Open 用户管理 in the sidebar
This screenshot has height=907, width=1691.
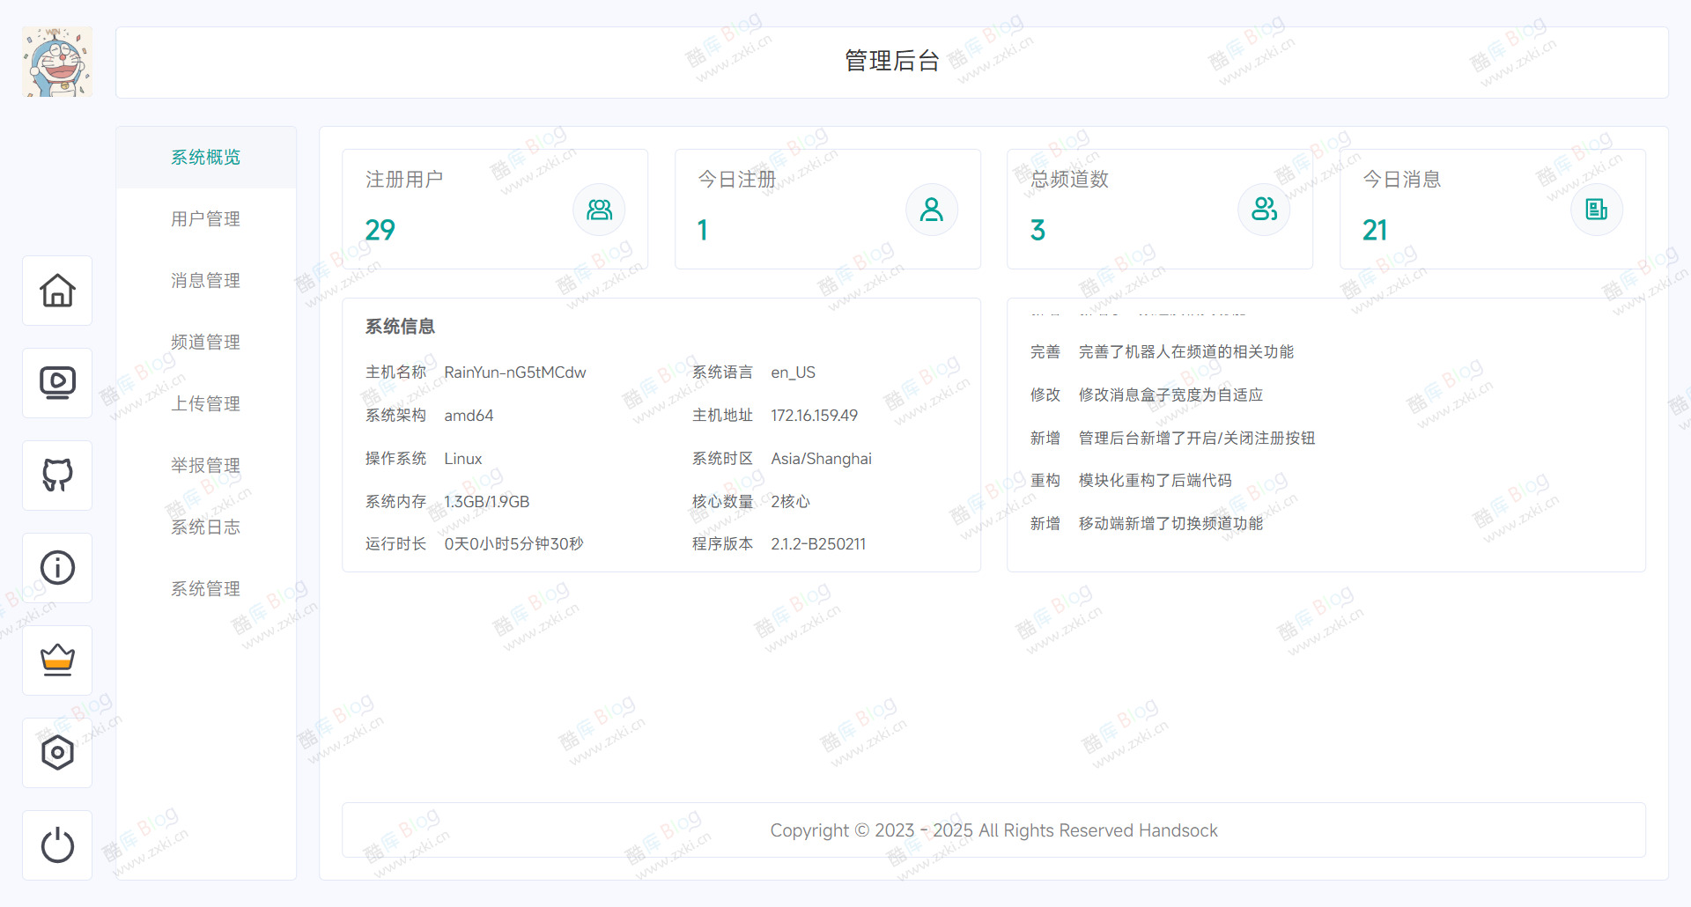[x=205, y=218]
